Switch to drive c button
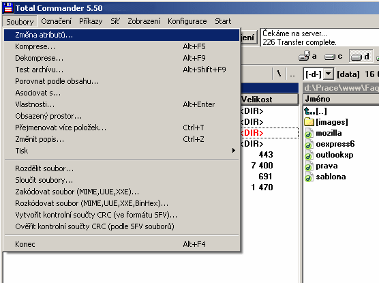 tap(334, 56)
